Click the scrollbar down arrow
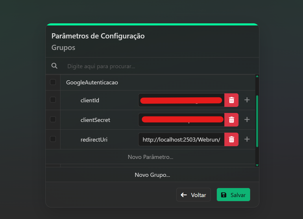303x219 pixels. pyautogui.click(x=257, y=165)
